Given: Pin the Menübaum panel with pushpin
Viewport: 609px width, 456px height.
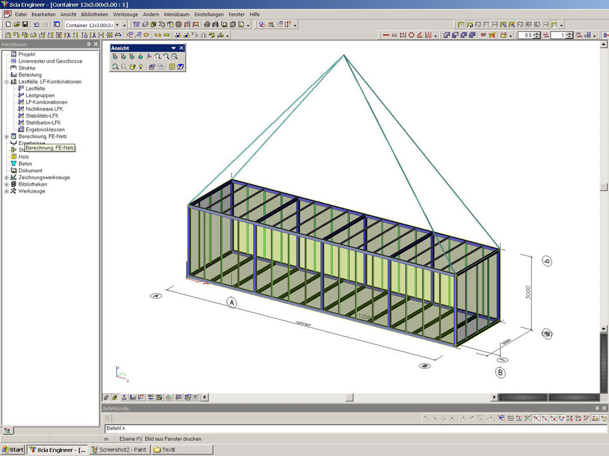Looking at the screenshot, I should 89,44.
